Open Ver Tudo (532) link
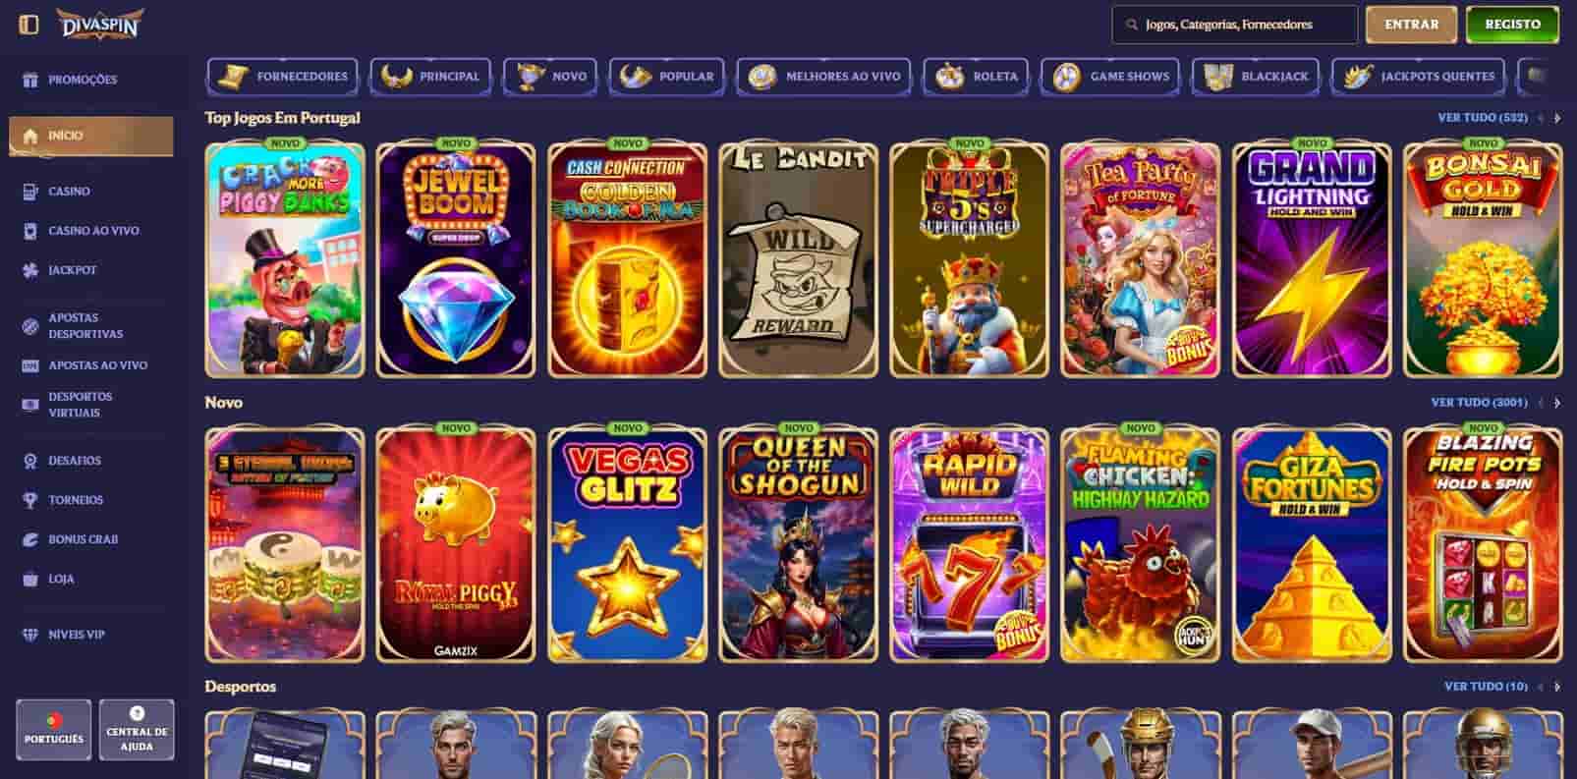Viewport: 1577px width, 779px height. coord(1482,118)
